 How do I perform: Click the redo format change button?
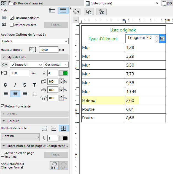[x=64, y=165]
